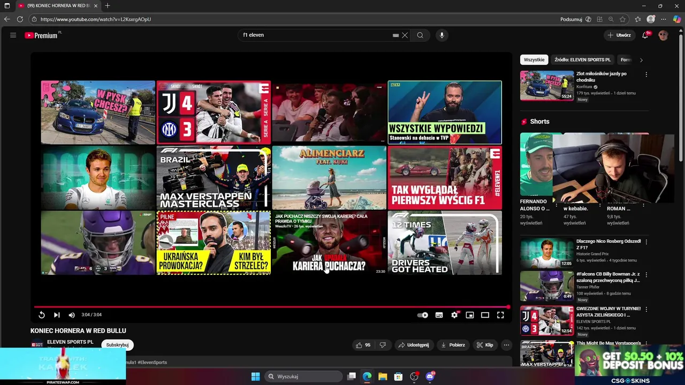Screen dimensions: 685x385
Task: Open Discord from the taskbar
Action: pos(430,376)
